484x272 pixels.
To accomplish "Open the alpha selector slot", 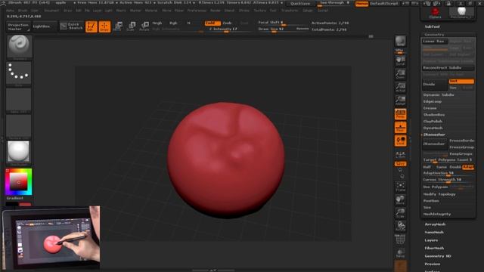I will pyautogui.click(x=19, y=100).
